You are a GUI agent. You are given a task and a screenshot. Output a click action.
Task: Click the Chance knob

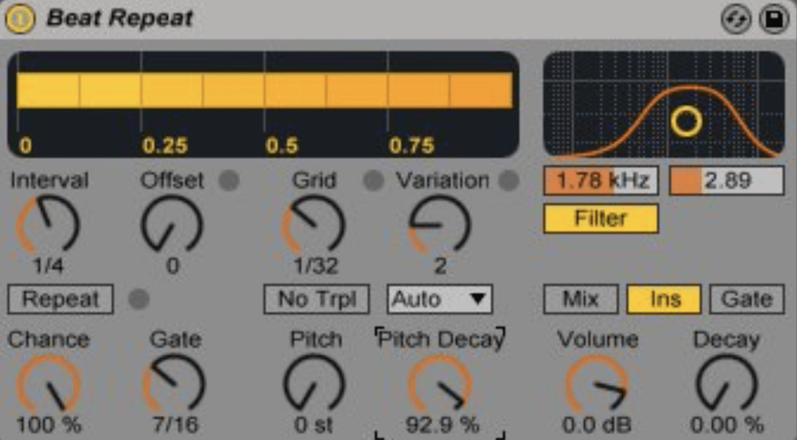tap(48, 384)
